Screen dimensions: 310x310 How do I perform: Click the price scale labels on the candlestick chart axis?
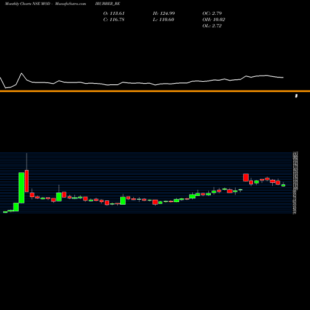tap(295, 183)
